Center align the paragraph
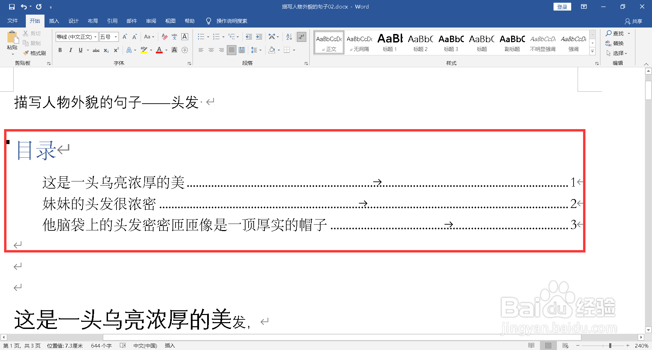The width and height of the screenshot is (652, 350). click(211, 50)
